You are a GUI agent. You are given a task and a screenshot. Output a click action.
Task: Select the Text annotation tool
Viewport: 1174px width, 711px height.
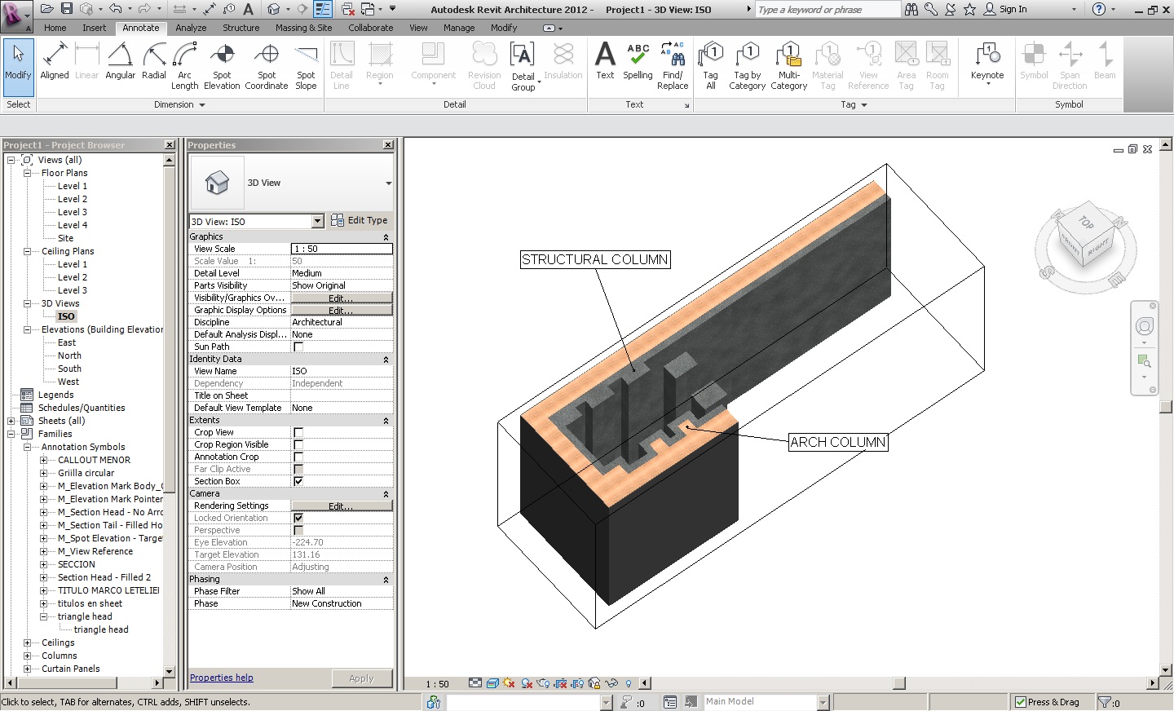click(605, 63)
